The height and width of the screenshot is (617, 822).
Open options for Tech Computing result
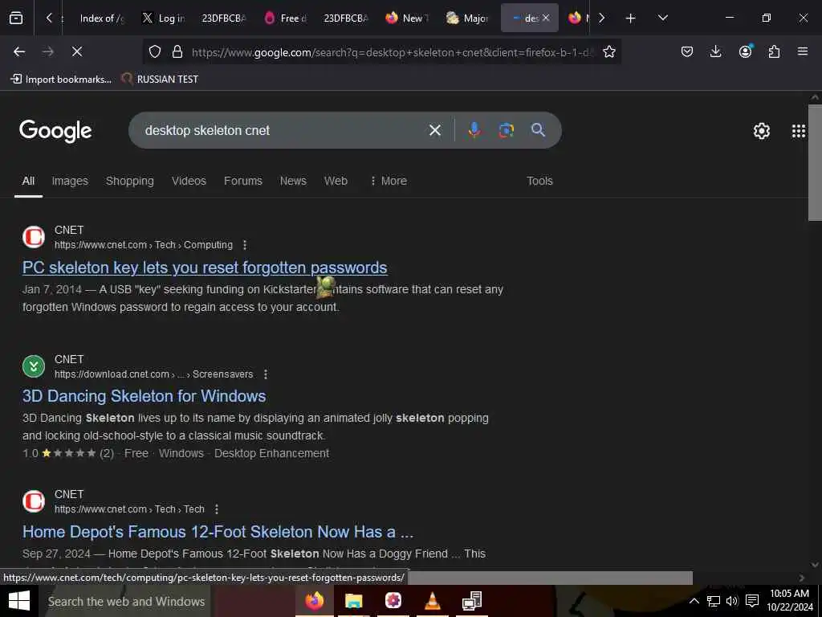pos(244,245)
